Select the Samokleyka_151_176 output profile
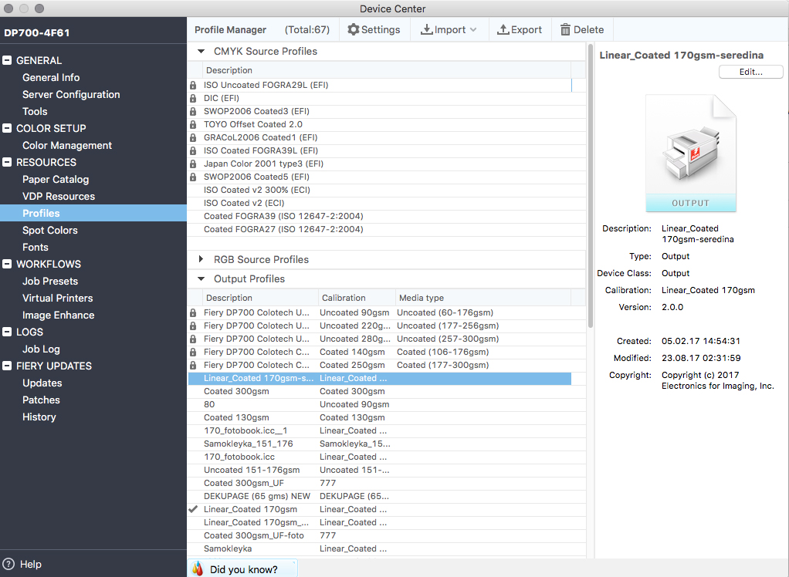The height and width of the screenshot is (577, 789). click(x=387, y=444)
